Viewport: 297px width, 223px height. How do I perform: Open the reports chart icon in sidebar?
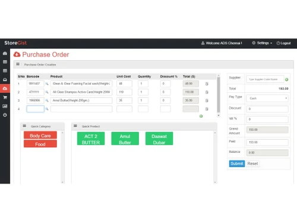coord(5,106)
